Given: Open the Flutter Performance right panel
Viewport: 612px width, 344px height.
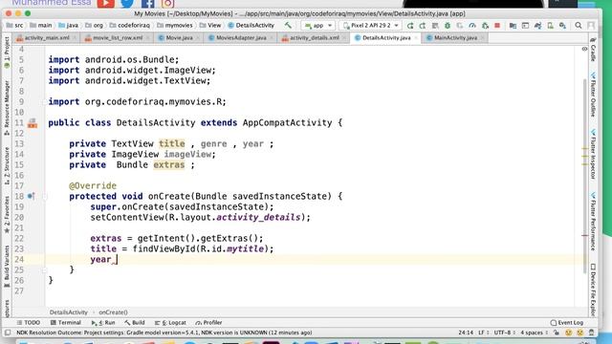Looking at the screenshot, I should coord(593,222).
